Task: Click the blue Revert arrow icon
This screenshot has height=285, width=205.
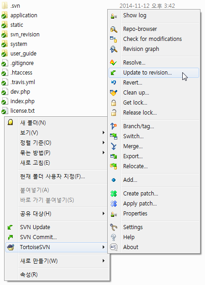Action: pyautogui.click(x=114, y=83)
